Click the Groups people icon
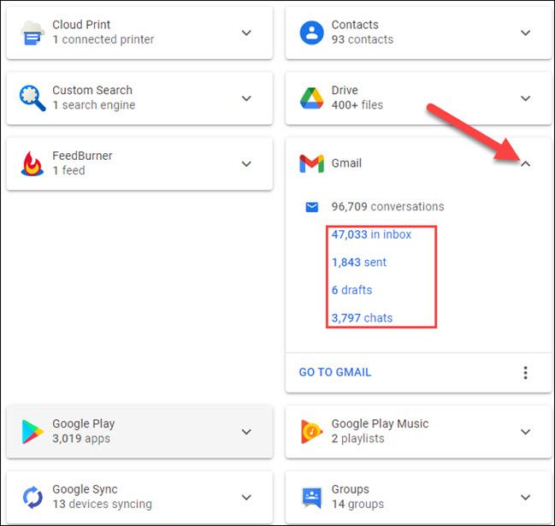Screen dimensions: 555x526 coord(311,497)
